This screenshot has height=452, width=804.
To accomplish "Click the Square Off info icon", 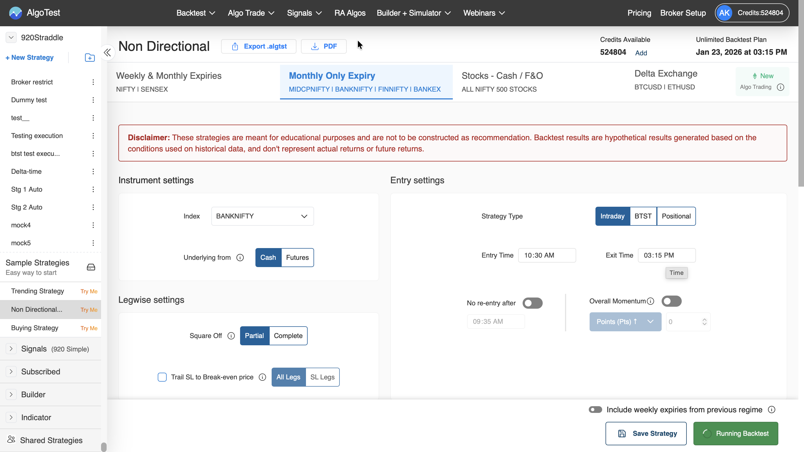I will coord(231,336).
